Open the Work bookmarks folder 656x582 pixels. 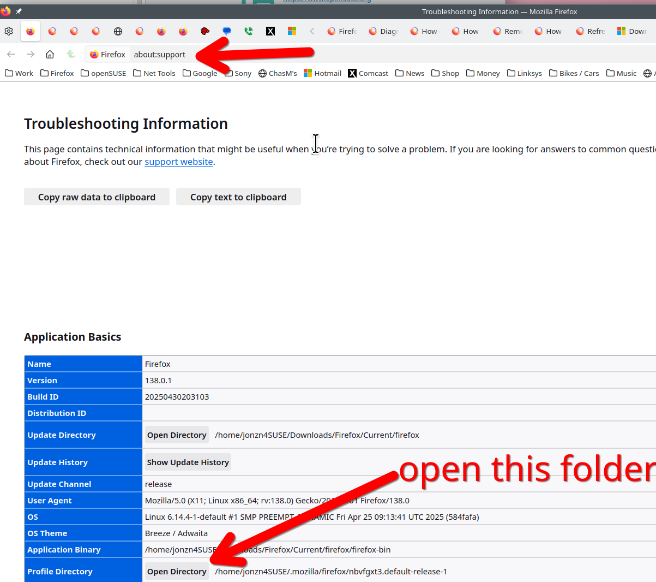click(x=19, y=73)
